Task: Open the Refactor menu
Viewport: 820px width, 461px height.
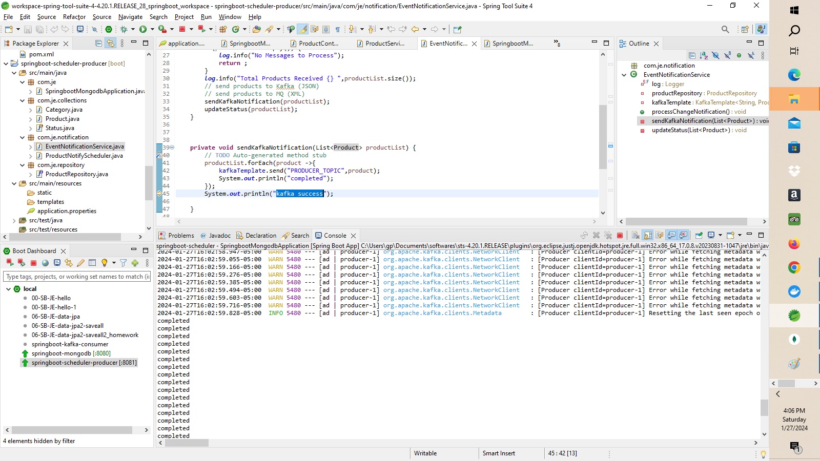Action: (x=74, y=17)
